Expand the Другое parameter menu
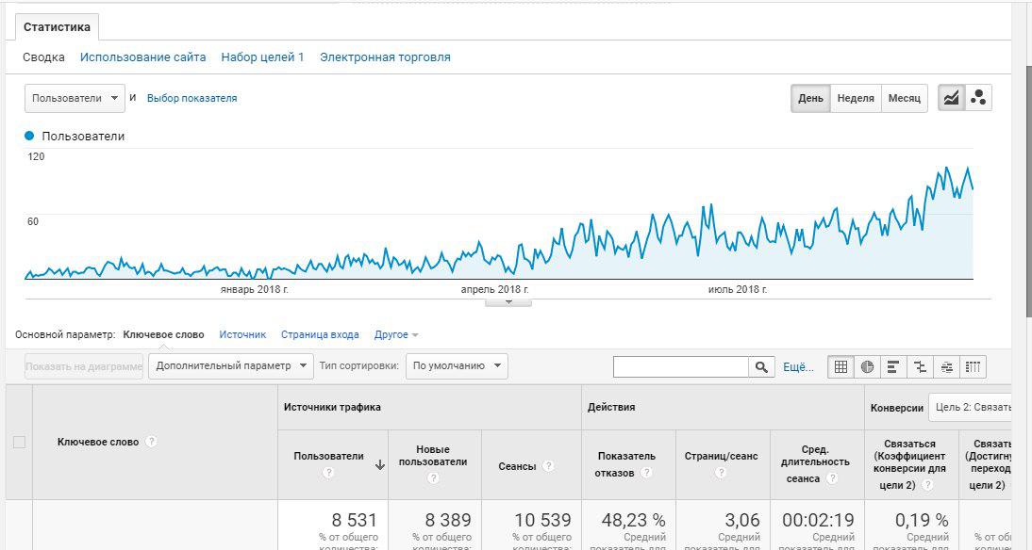 (x=396, y=334)
